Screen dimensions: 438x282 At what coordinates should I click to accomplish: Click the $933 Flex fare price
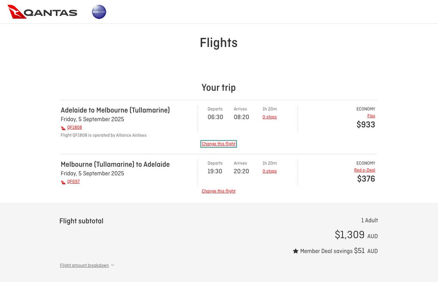366,125
